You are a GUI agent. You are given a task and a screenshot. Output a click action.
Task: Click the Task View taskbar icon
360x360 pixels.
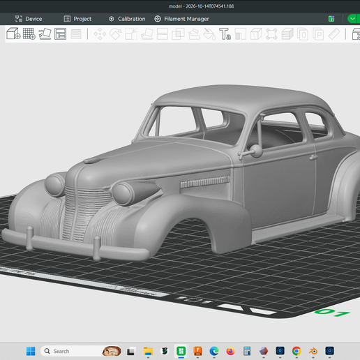click(x=131, y=351)
